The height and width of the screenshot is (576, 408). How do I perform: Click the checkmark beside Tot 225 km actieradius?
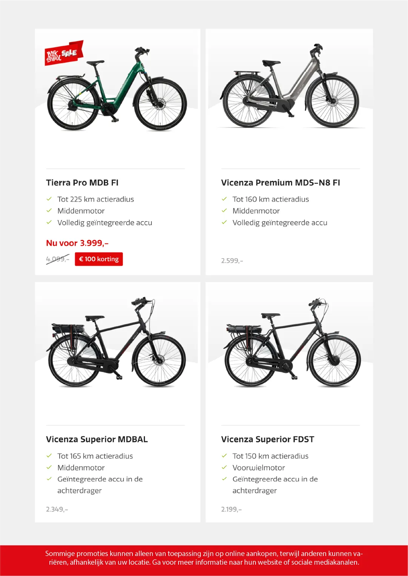[x=49, y=199]
